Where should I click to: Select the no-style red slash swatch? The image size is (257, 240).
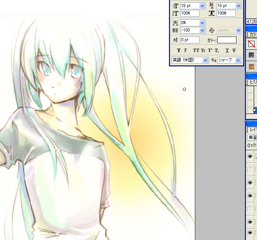coord(251,44)
